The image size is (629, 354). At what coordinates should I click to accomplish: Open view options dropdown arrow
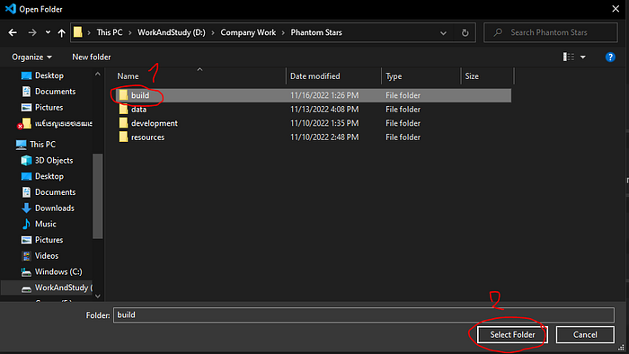point(583,58)
